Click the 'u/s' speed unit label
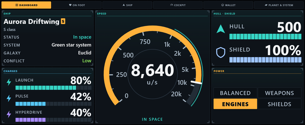This screenshot has width=305, height=125. [152, 82]
